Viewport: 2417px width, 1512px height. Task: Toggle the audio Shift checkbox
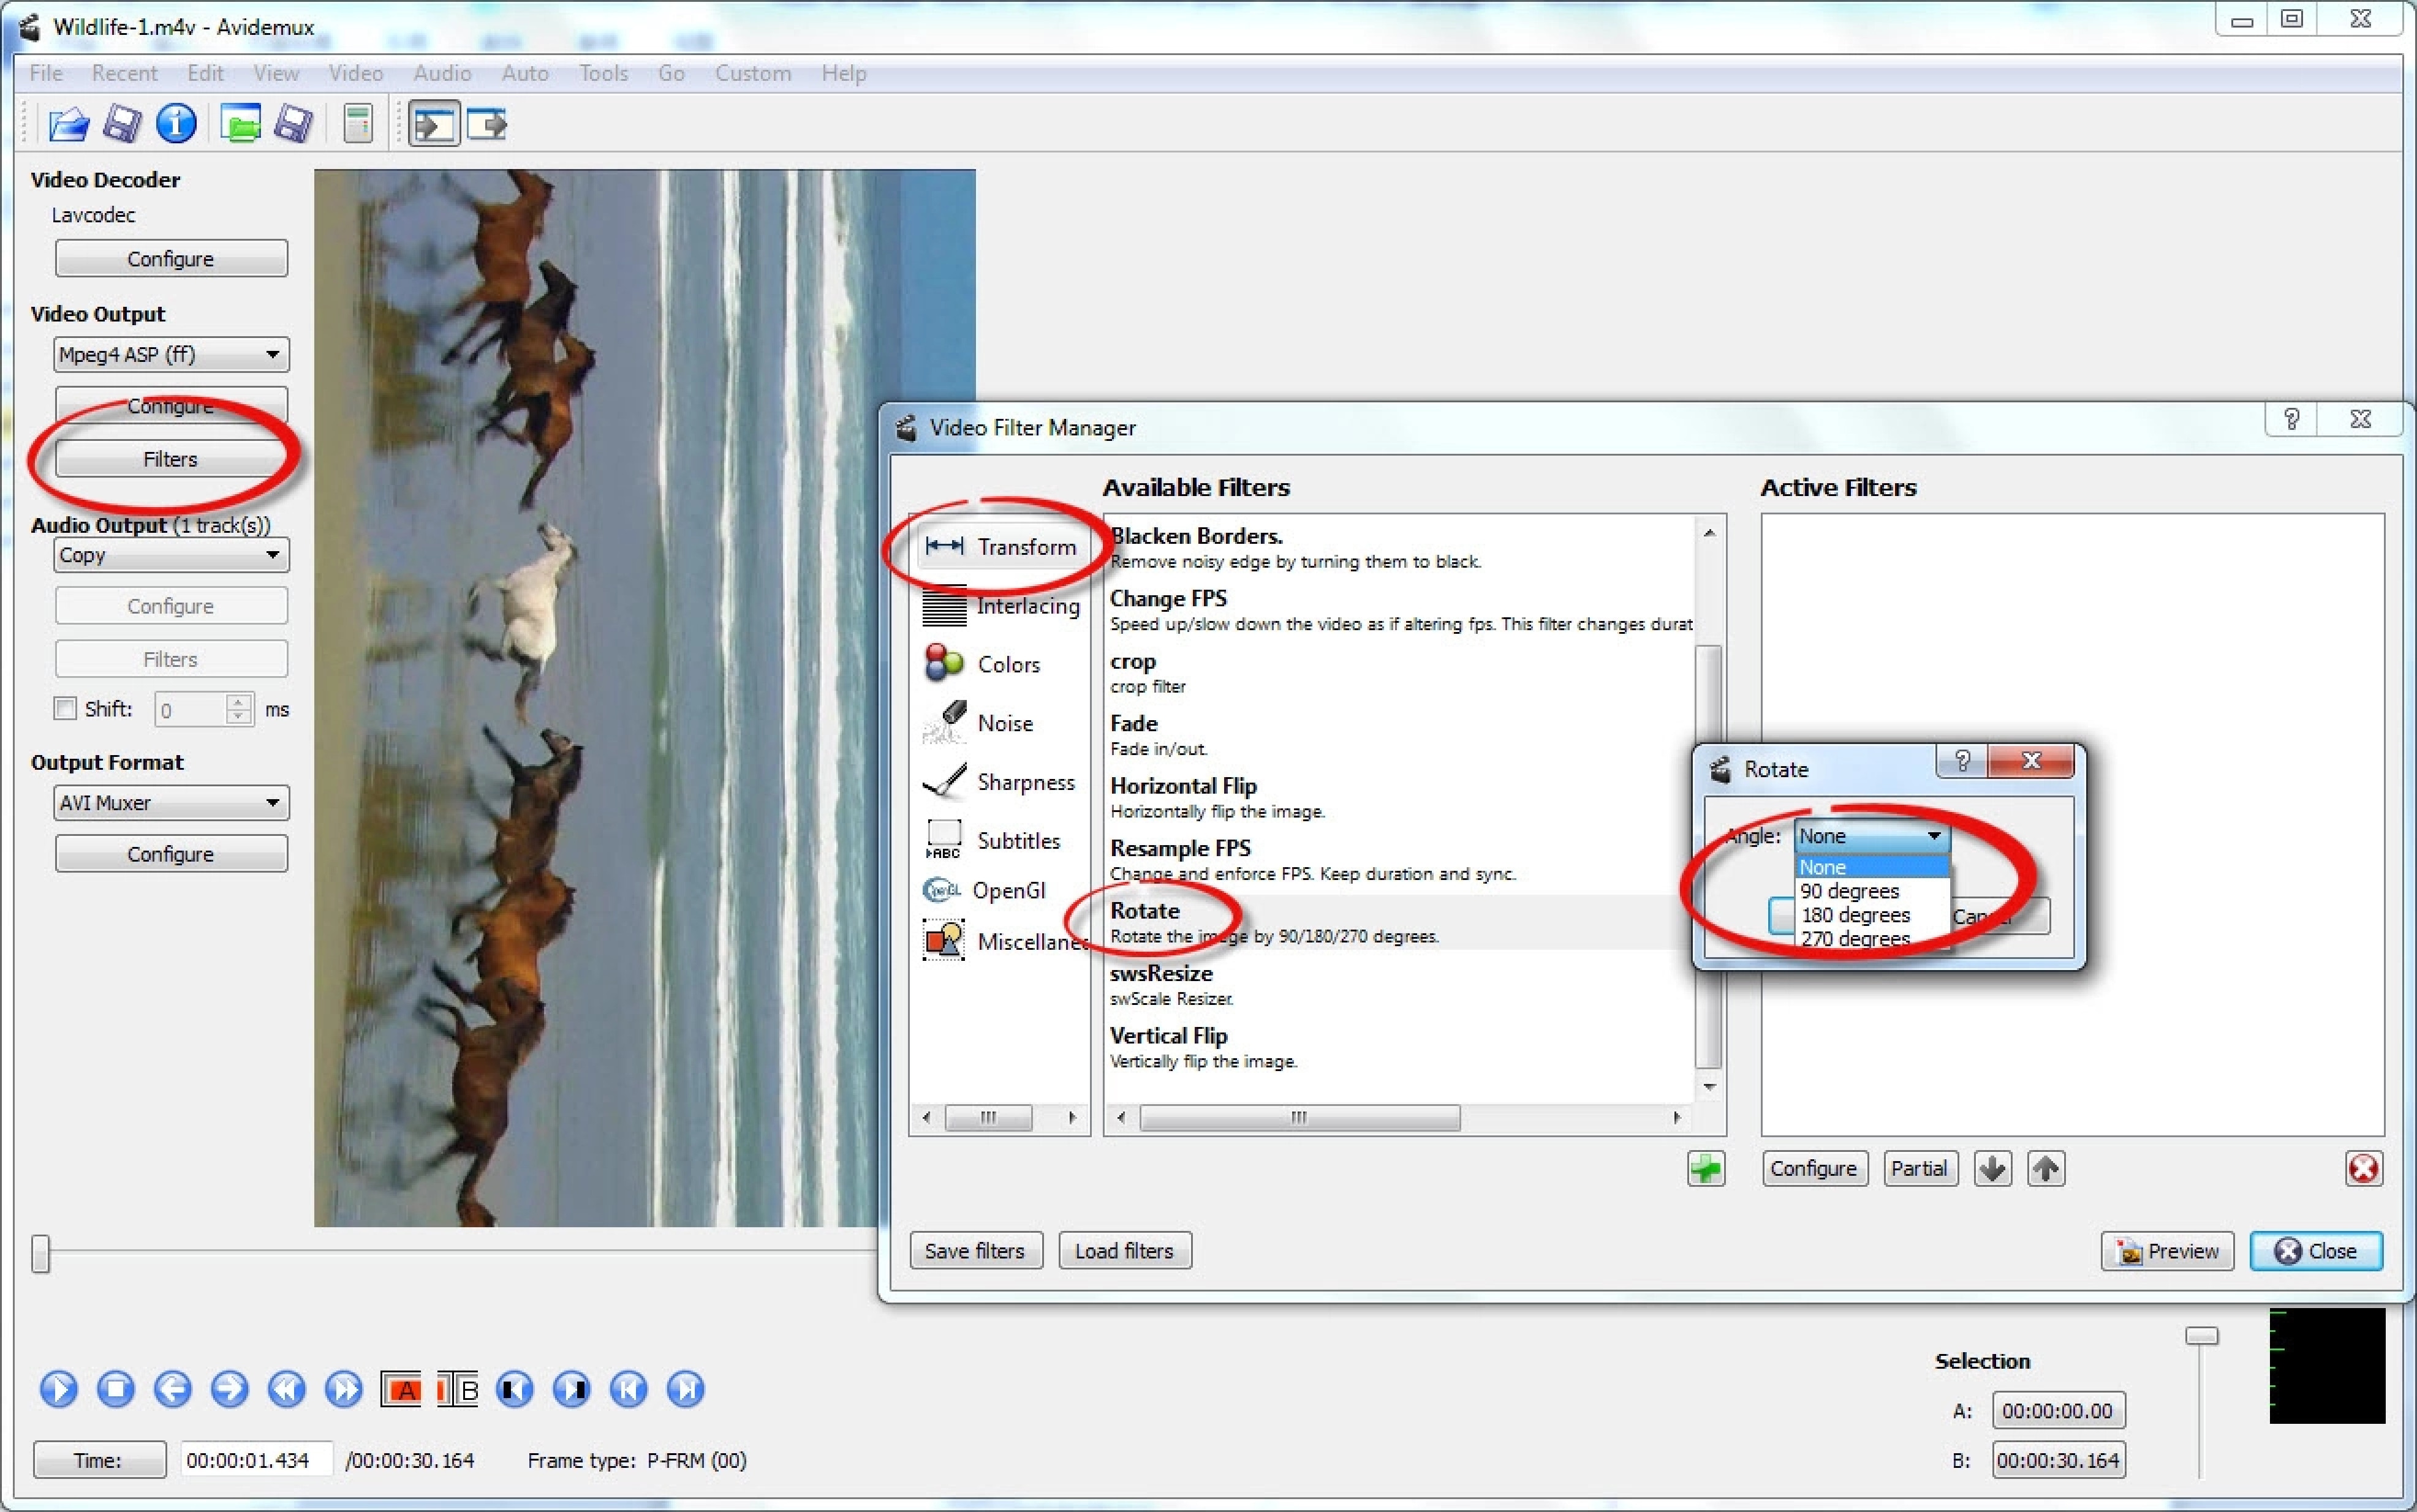point(65,708)
